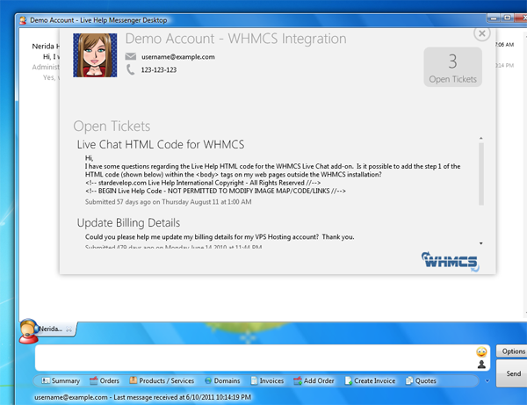The height and width of the screenshot is (405, 527).
Task: Open ticket Live Chat HTML Code for WHMCS
Action: (x=161, y=144)
